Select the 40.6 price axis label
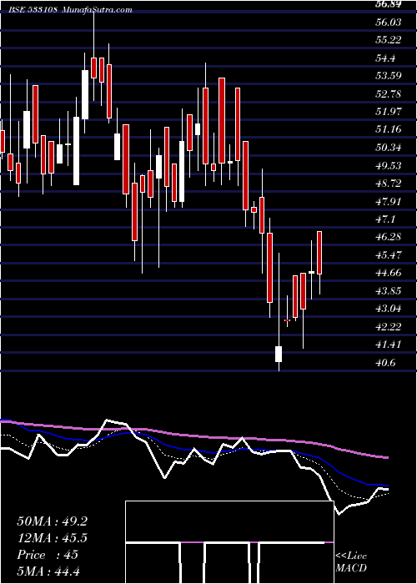417x584 pixels. point(385,363)
